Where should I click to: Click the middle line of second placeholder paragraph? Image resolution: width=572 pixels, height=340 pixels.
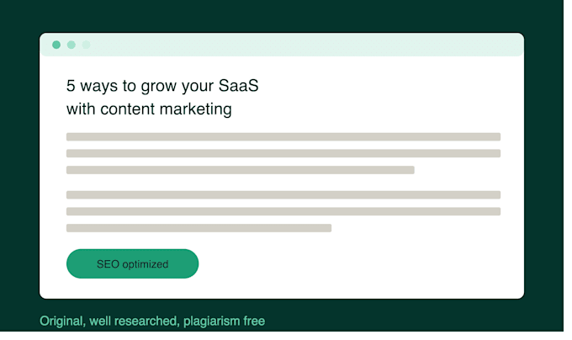tap(283, 211)
